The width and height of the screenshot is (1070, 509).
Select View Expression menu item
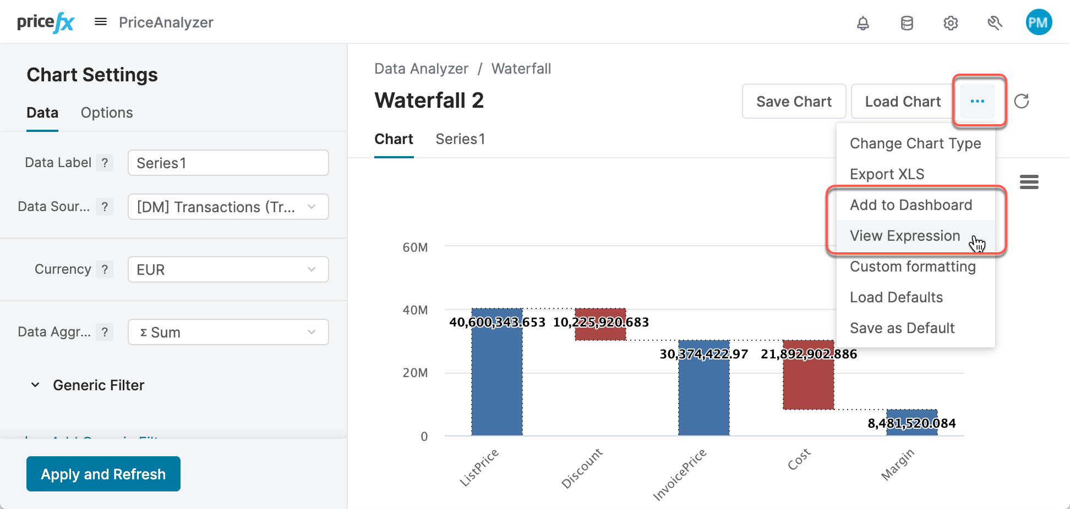(904, 236)
